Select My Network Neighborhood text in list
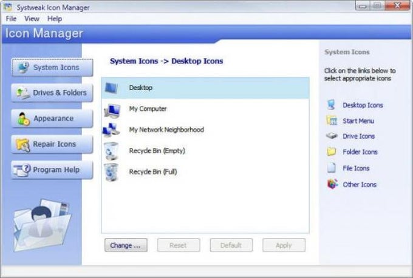The height and width of the screenshot is (278, 413). (x=166, y=130)
